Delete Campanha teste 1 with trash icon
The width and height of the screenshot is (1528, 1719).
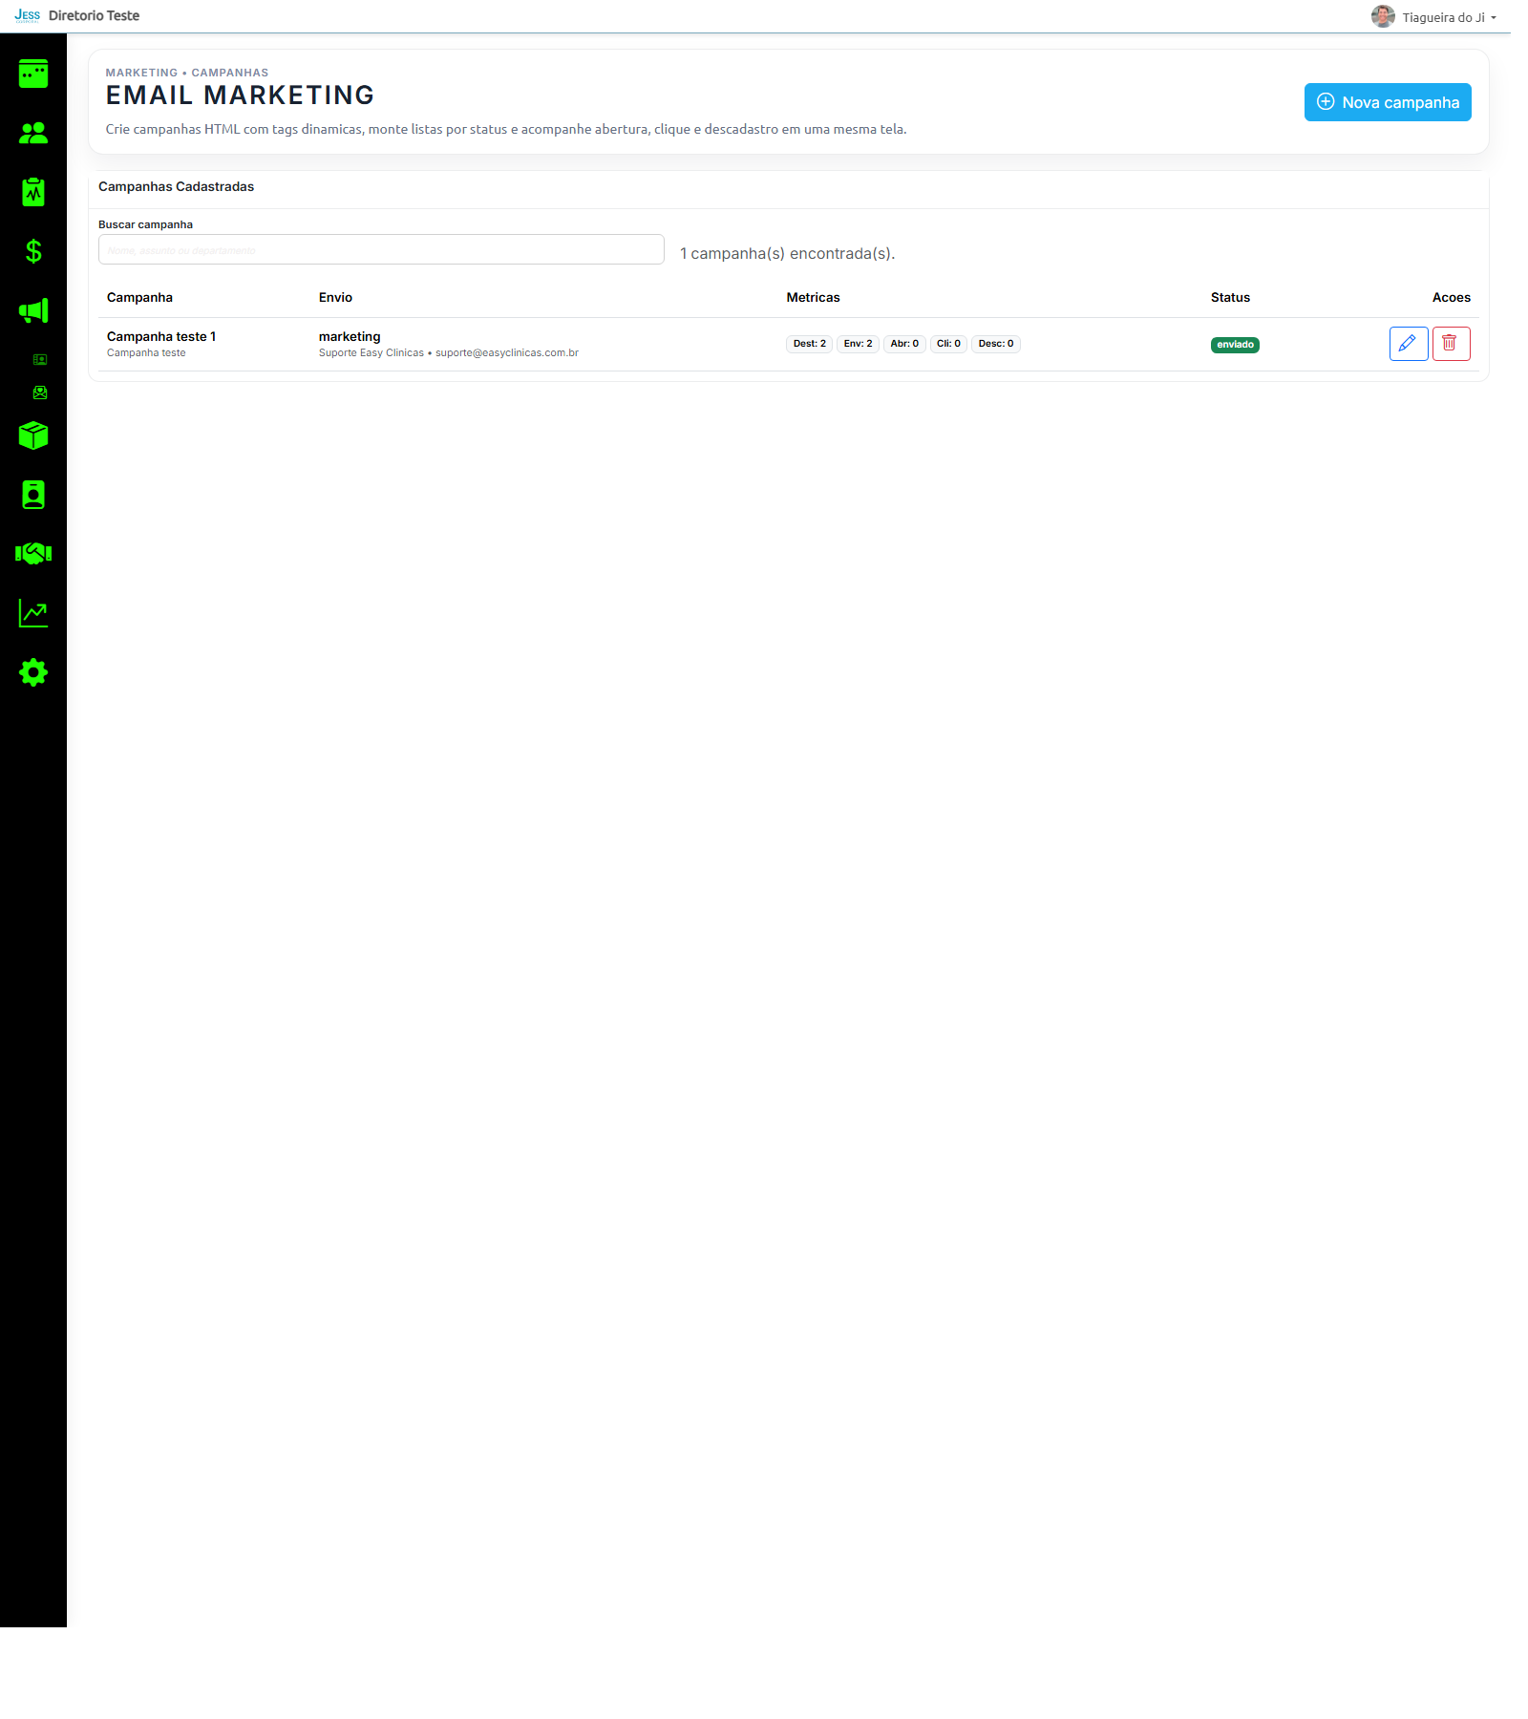click(x=1450, y=344)
